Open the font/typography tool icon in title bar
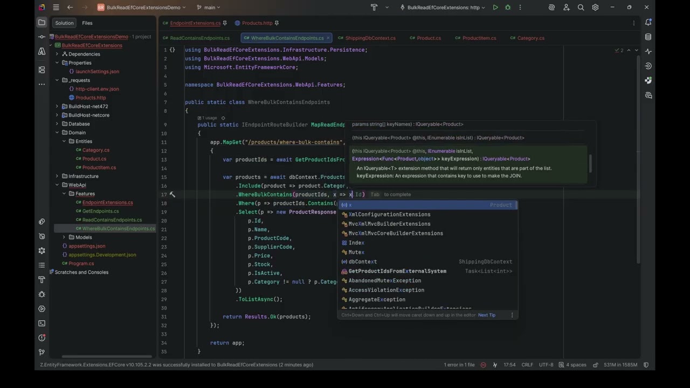This screenshot has width=690, height=388. tap(374, 8)
